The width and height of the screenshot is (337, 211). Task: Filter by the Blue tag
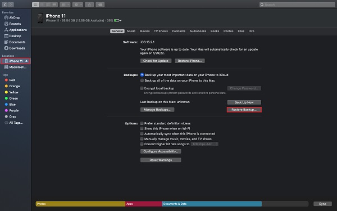click(12, 105)
